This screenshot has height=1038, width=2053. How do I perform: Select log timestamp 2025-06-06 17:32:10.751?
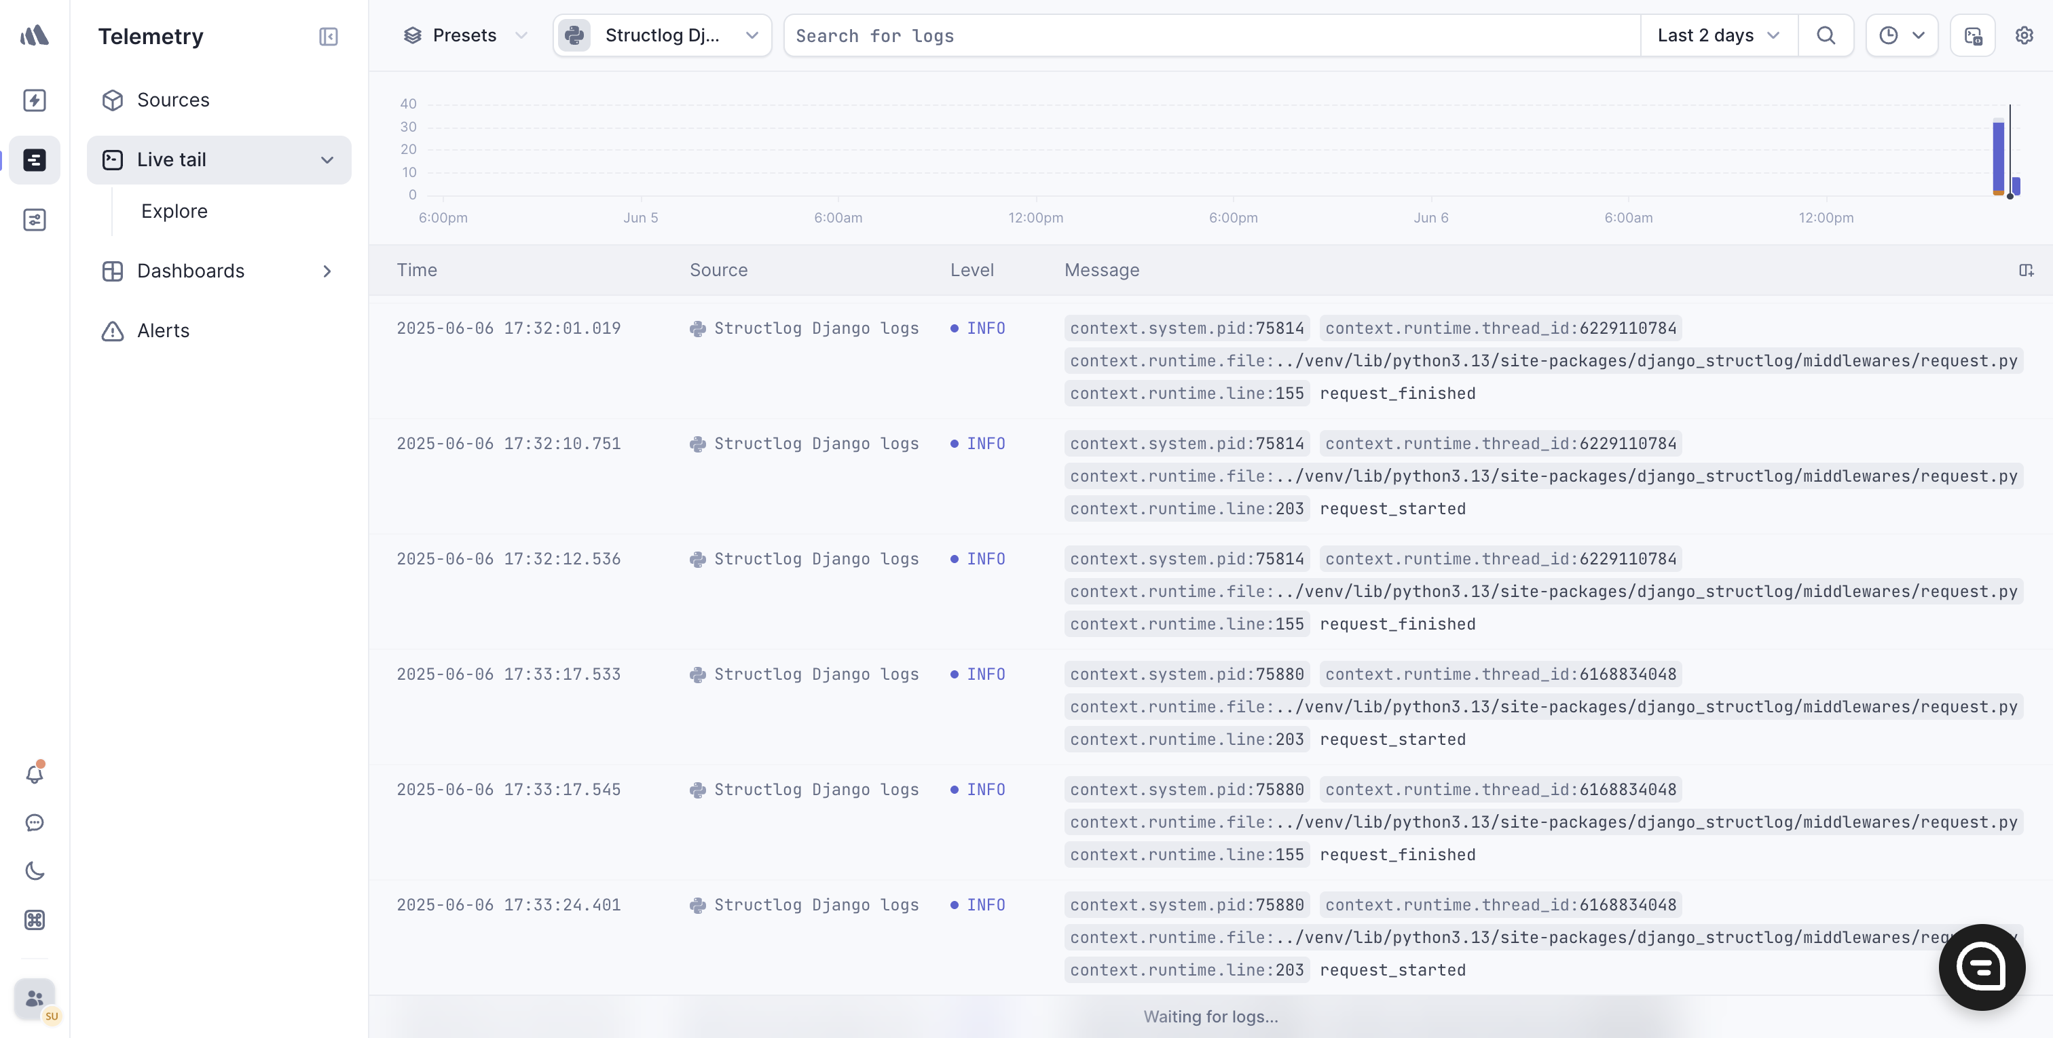tap(508, 444)
